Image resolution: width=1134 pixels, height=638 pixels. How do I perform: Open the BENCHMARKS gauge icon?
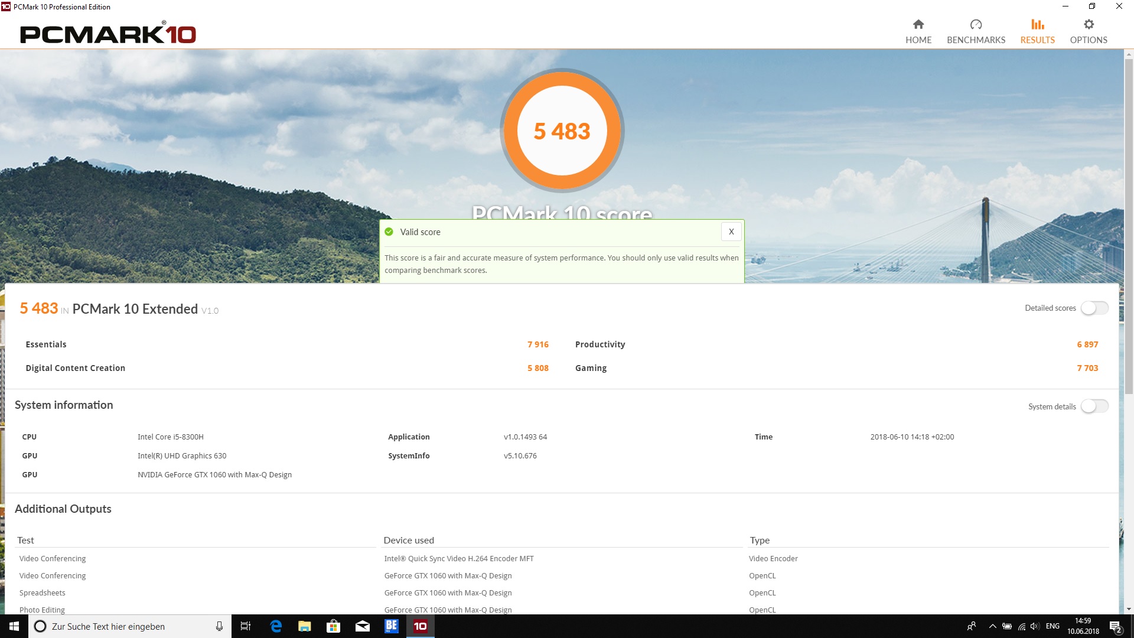click(976, 24)
